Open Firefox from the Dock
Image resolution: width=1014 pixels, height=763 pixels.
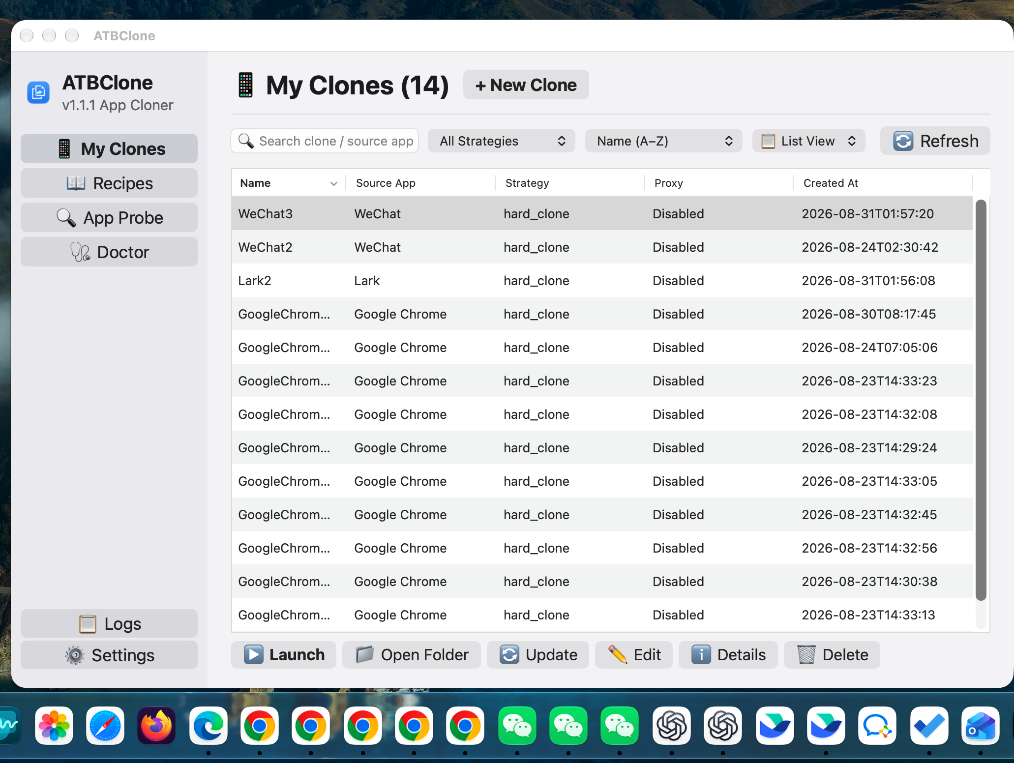coord(156,726)
